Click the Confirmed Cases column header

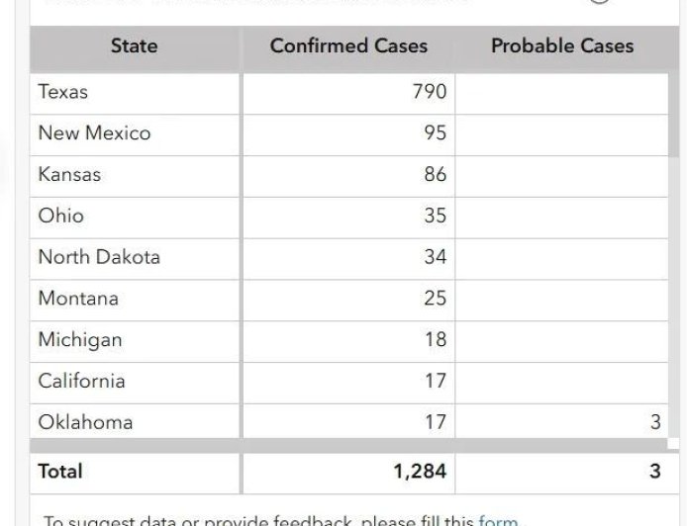tap(348, 45)
